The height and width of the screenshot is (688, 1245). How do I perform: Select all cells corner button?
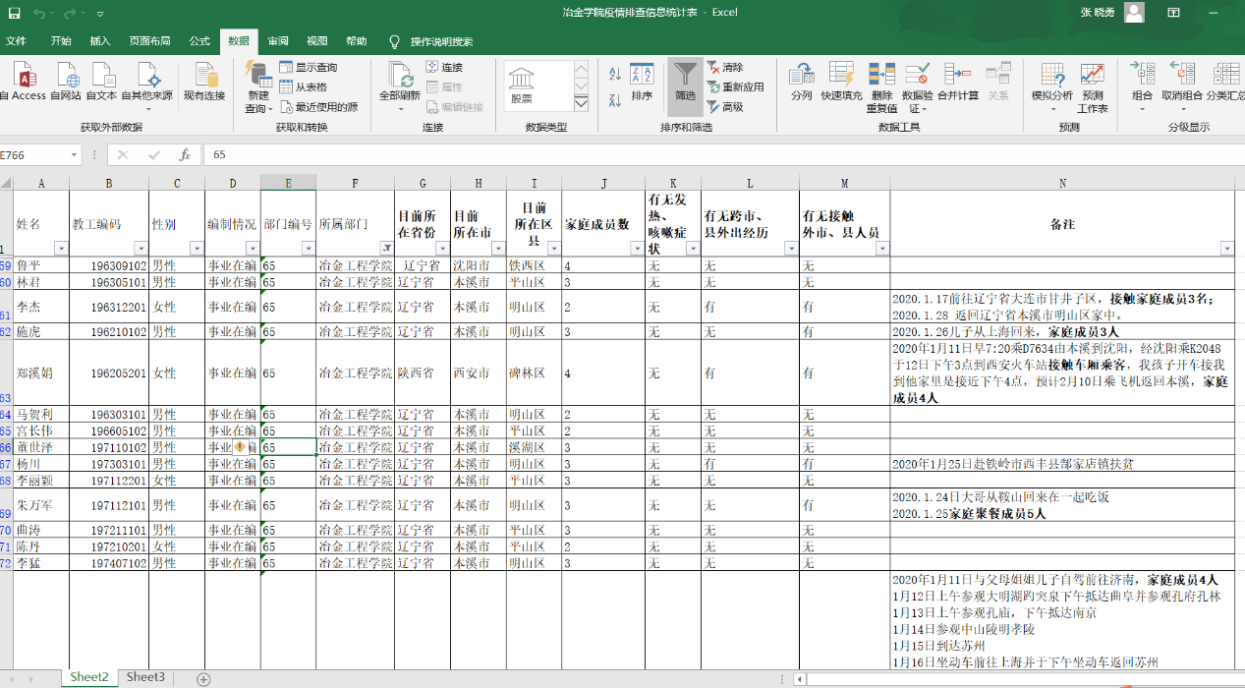click(x=6, y=183)
